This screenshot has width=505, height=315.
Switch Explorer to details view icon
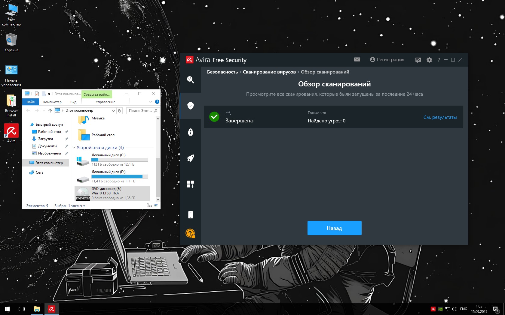tap(149, 205)
